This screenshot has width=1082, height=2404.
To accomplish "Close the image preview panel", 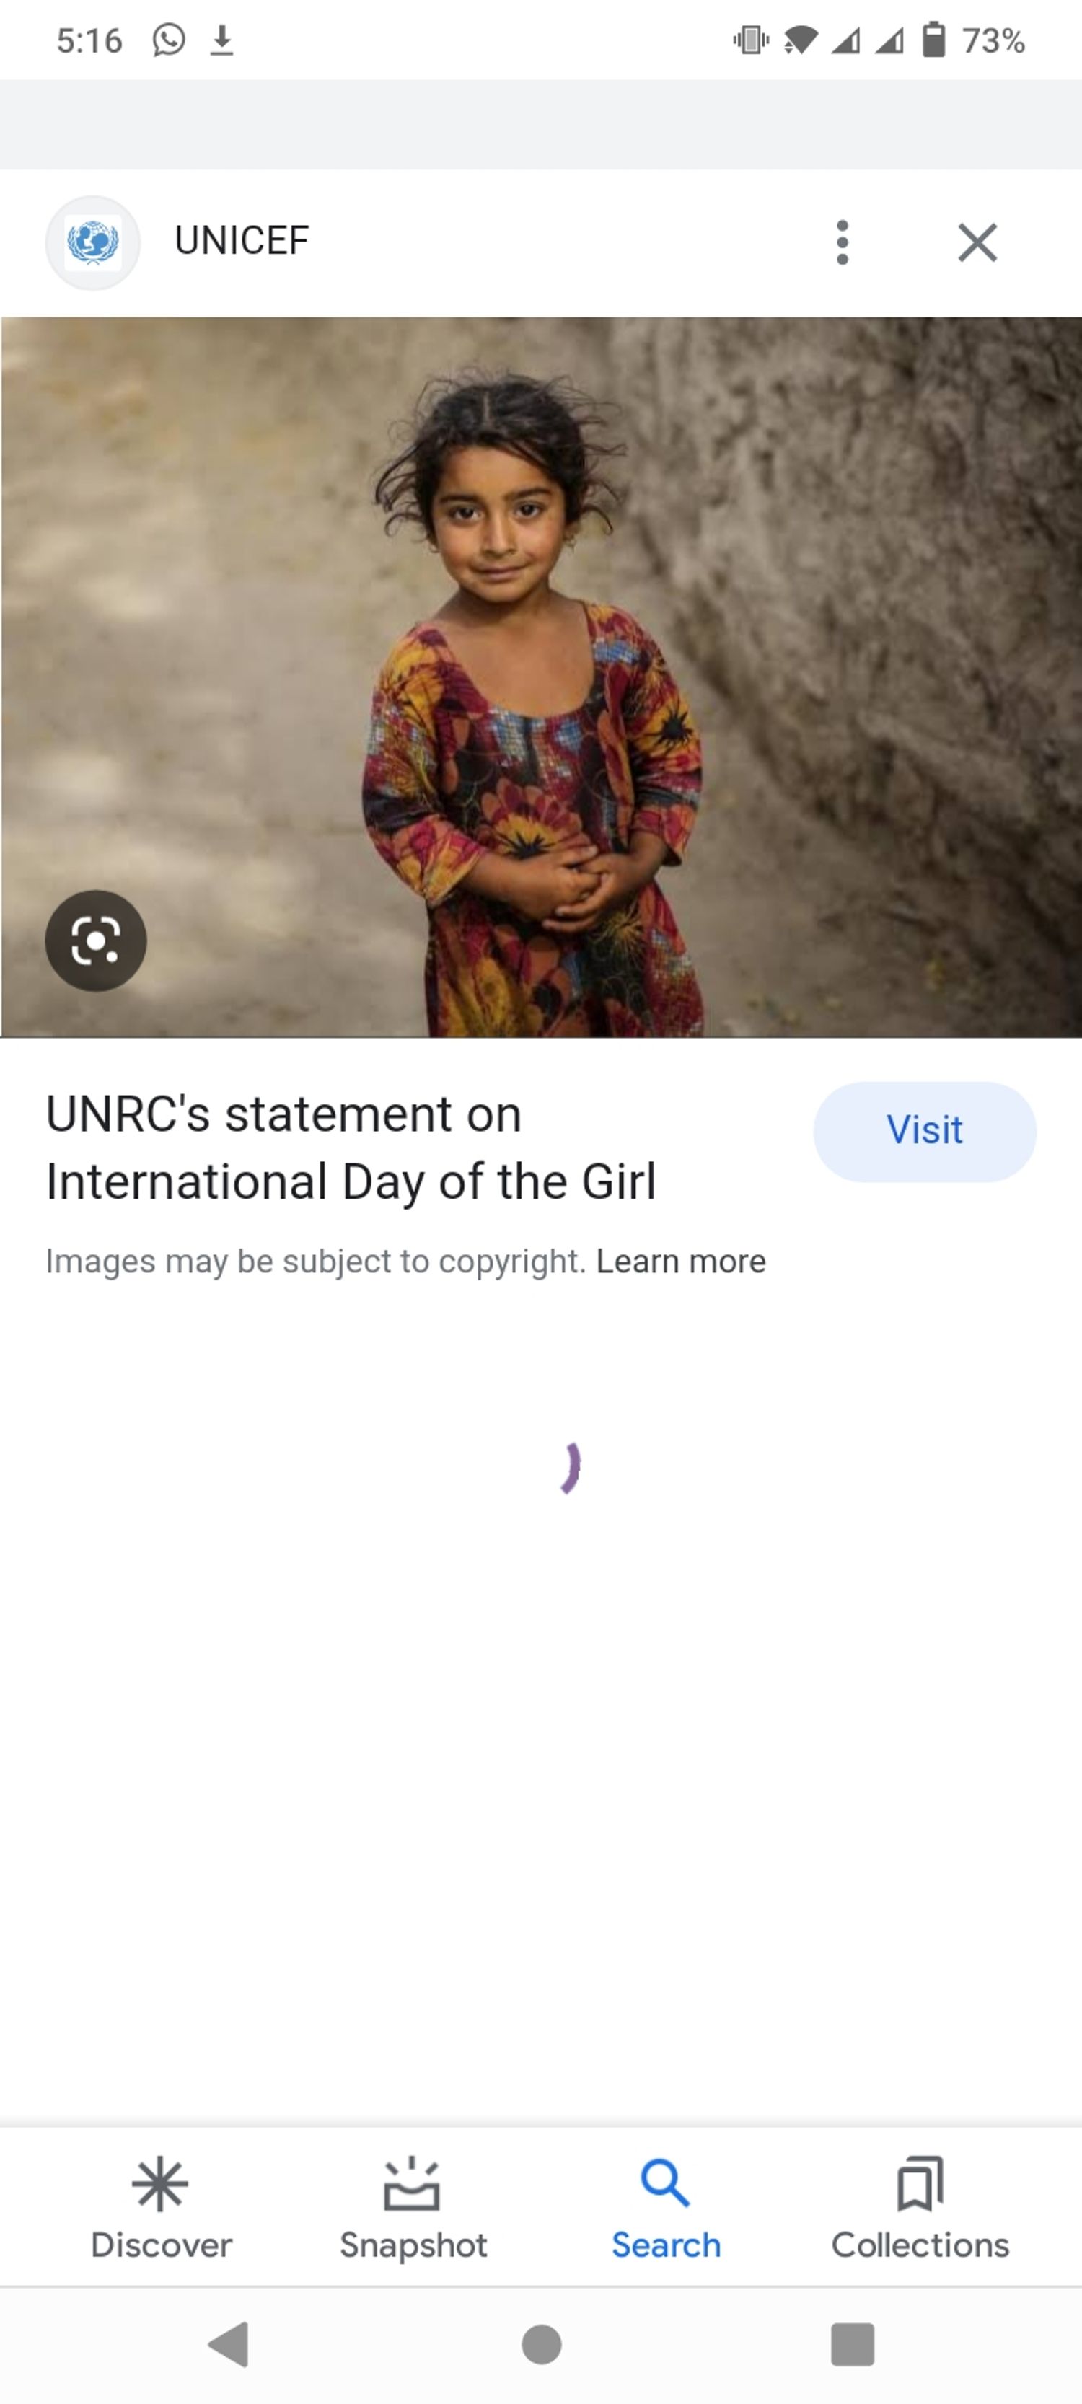I will [x=977, y=242].
